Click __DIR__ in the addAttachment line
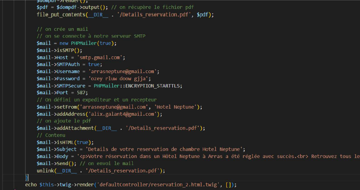 106,128
